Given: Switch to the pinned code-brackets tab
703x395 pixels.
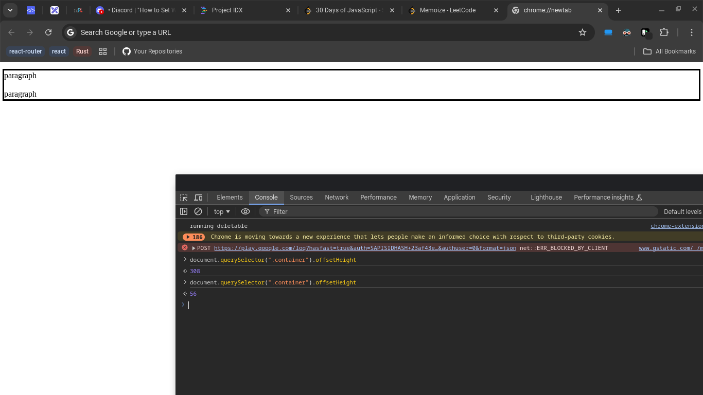Looking at the screenshot, I should point(31,10).
